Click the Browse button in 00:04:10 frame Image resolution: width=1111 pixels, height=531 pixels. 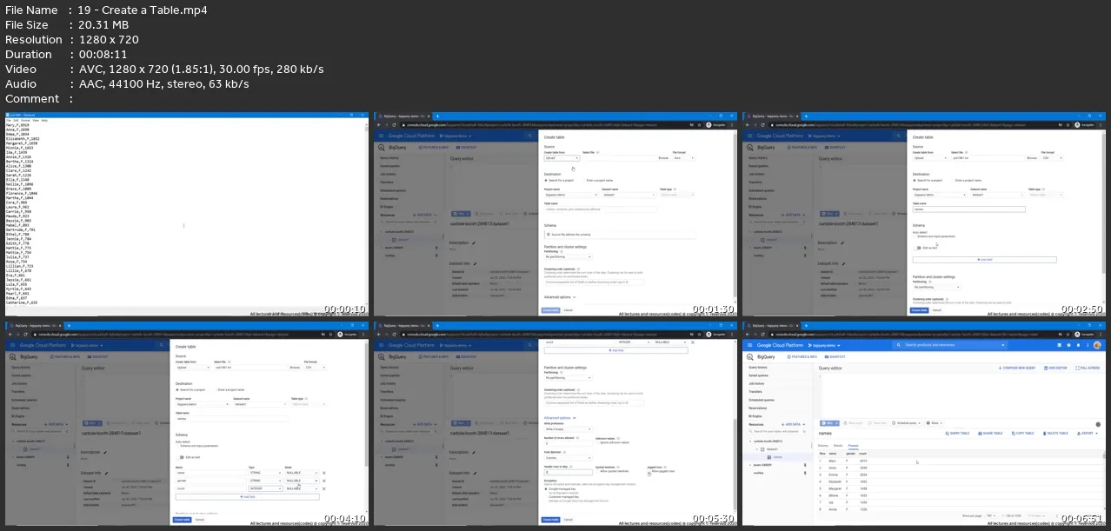point(294,368)
